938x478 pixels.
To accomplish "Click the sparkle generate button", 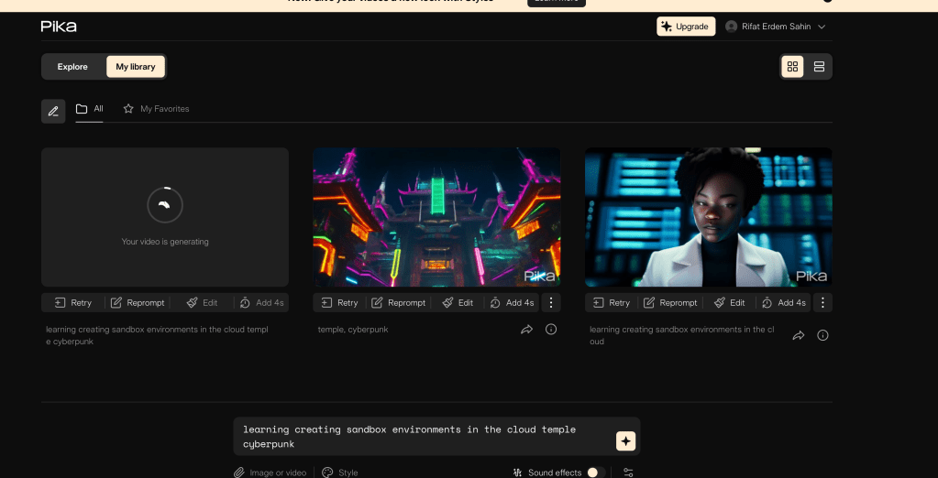I will 625,441.
